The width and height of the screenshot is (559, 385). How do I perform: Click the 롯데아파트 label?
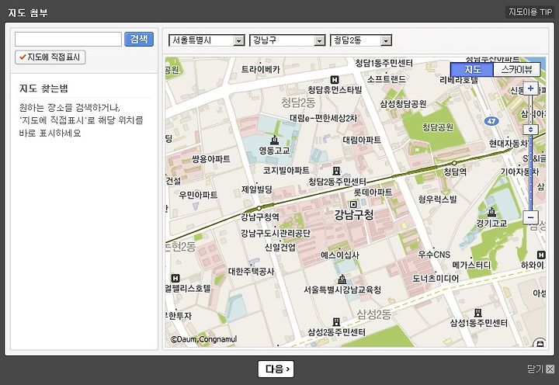373,192
